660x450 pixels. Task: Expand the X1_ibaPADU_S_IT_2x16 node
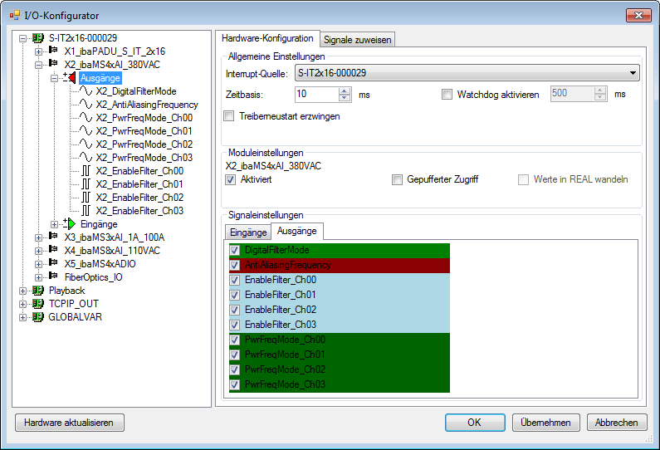coord(38,51)
